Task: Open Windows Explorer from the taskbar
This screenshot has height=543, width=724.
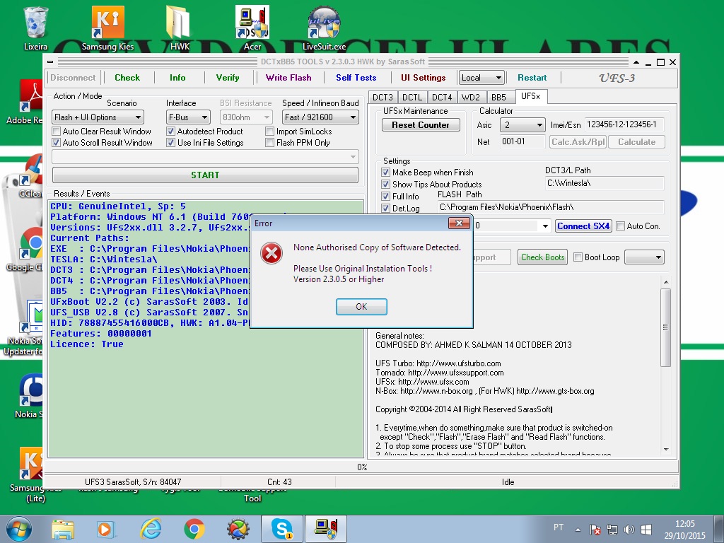Action: pos(63,529)
